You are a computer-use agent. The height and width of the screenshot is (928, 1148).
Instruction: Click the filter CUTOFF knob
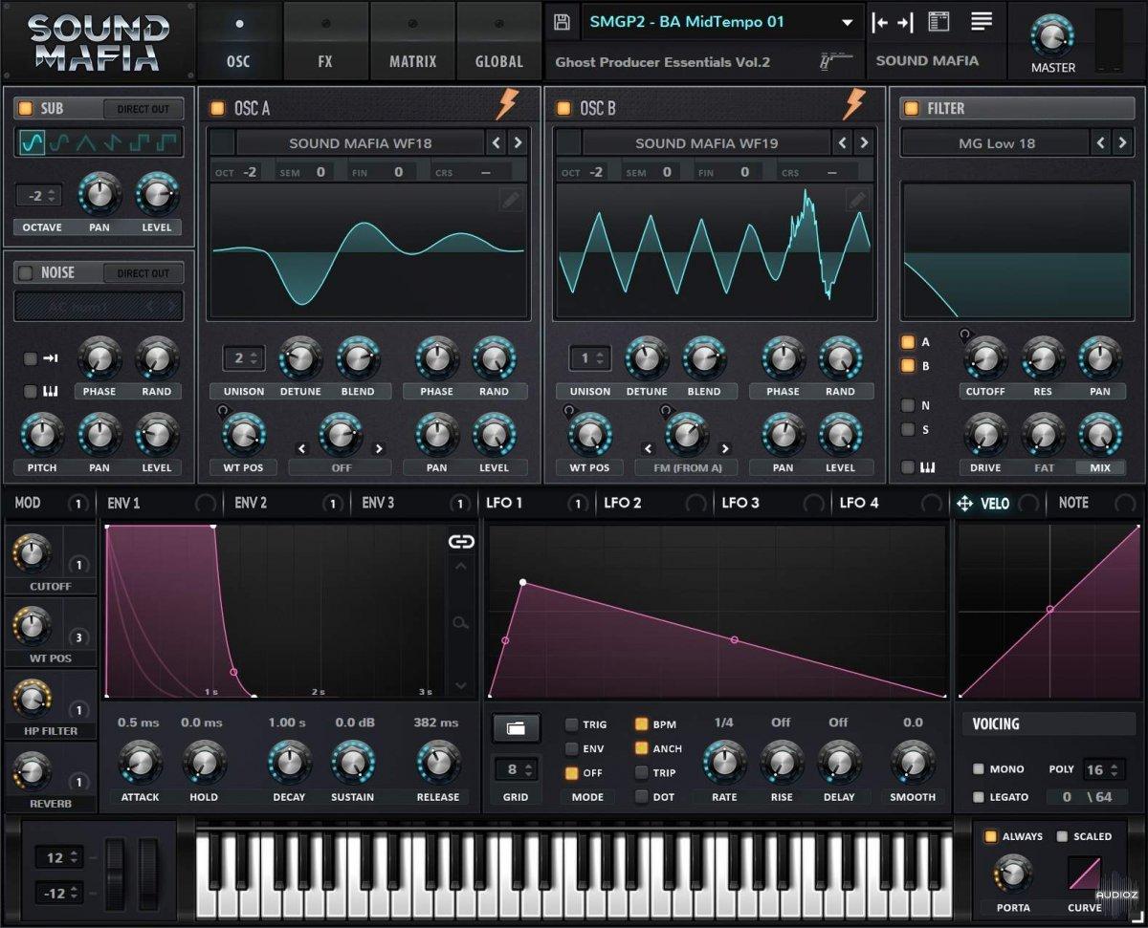coord(984,358)
